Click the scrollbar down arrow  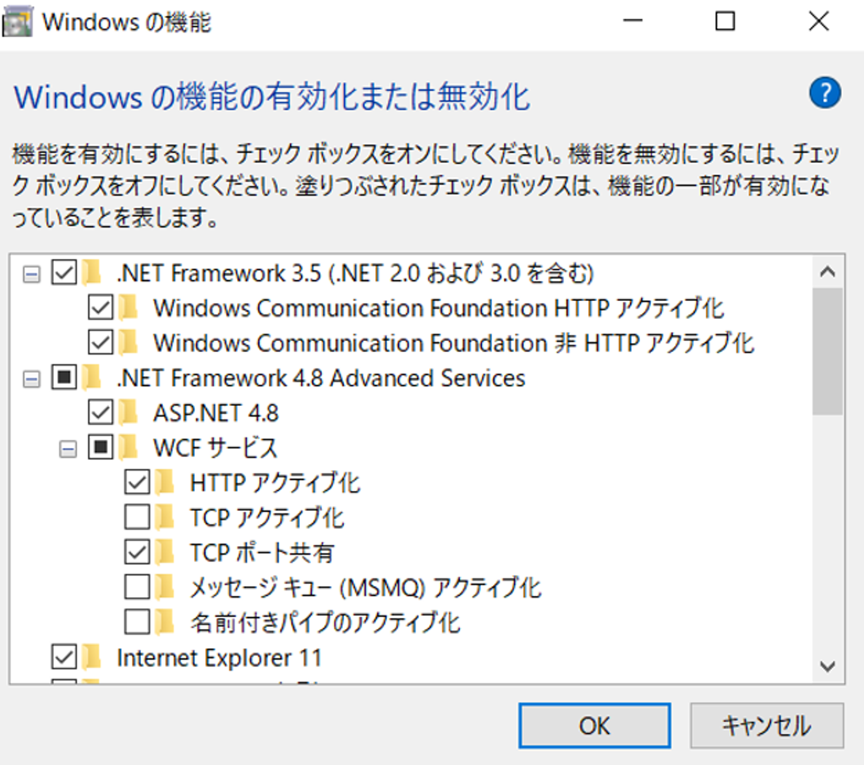point(827,666)
